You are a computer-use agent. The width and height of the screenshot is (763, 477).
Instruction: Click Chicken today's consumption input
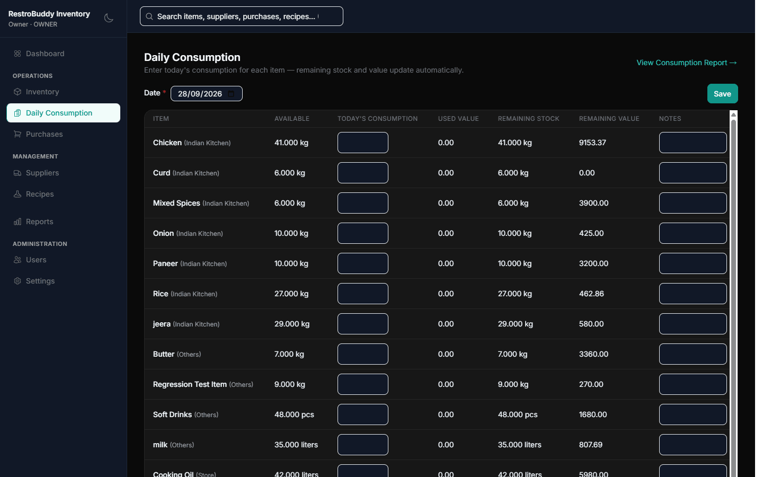pyautogui.click(x=363, y=143)
